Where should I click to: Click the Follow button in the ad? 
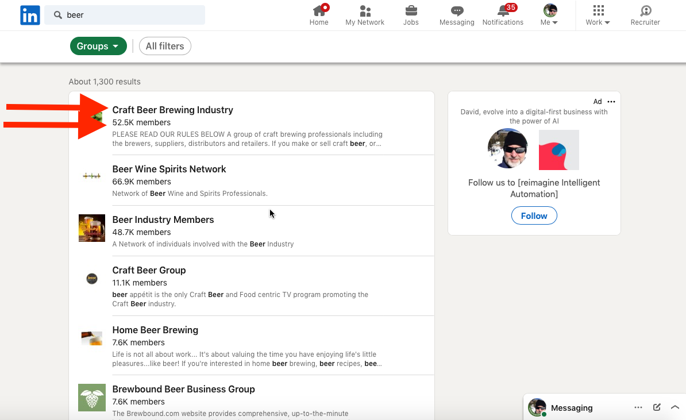tap(534, 215)
